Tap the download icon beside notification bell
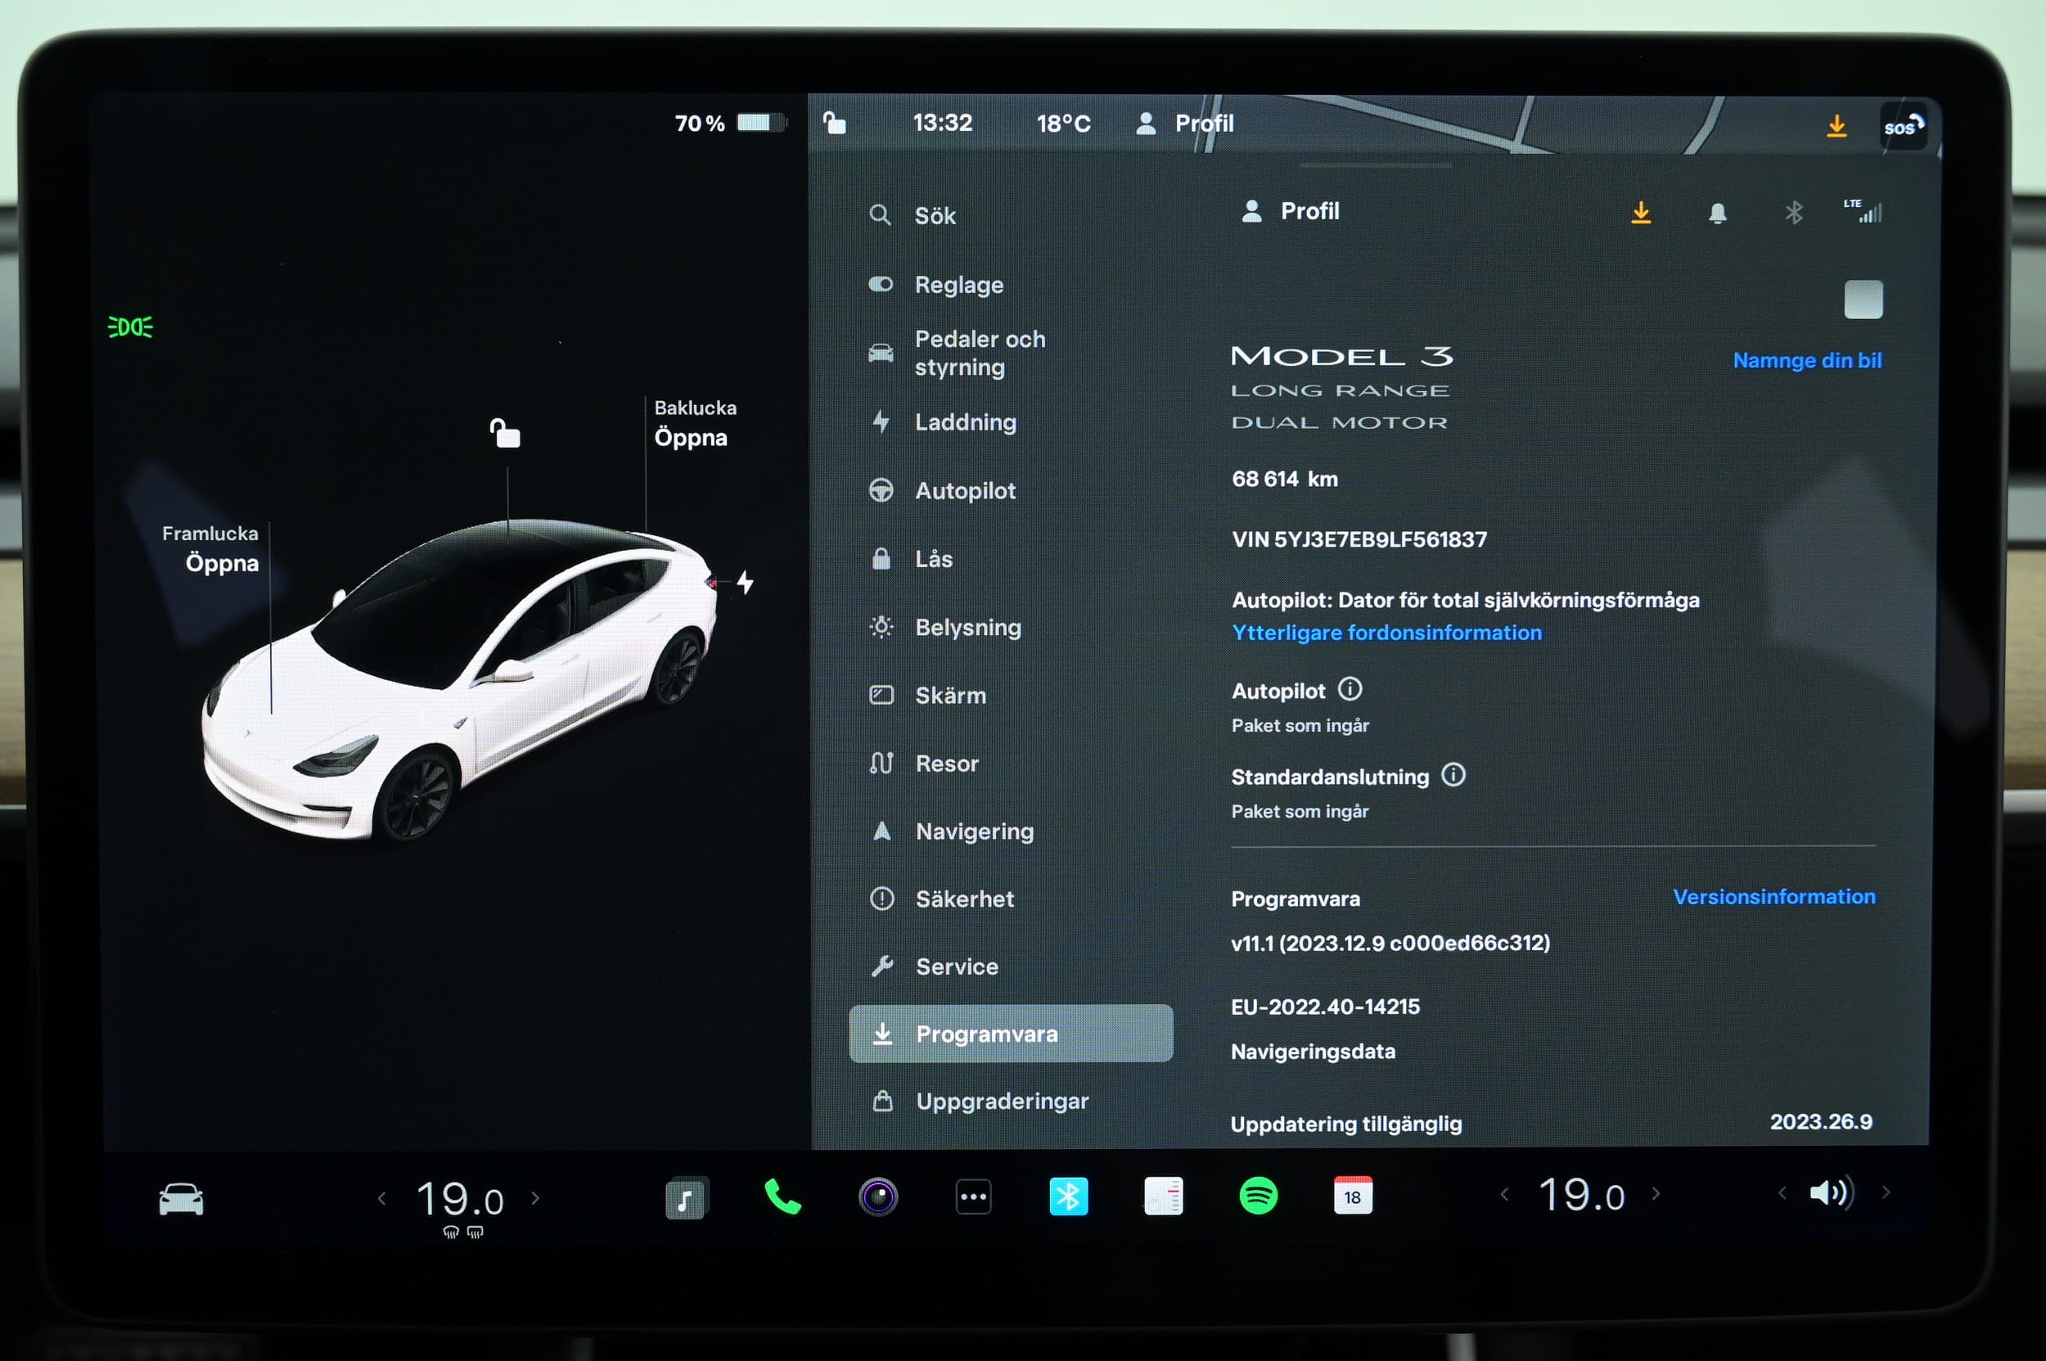The height and width of the screenshot is (1361, 2046). tap(1641, 213)
